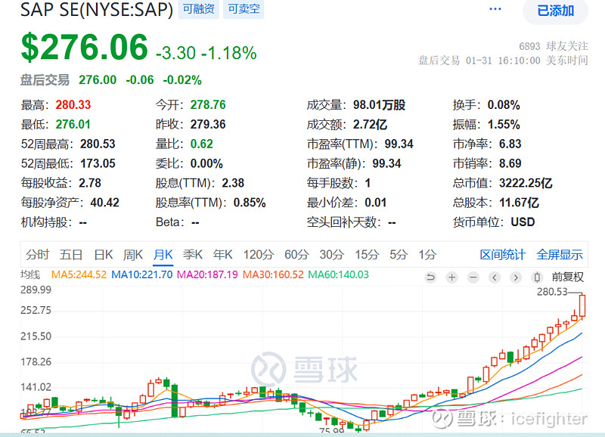Choose the 60分 interval tab
This screenshot has height=437, width=605.
tap(296, 255)
